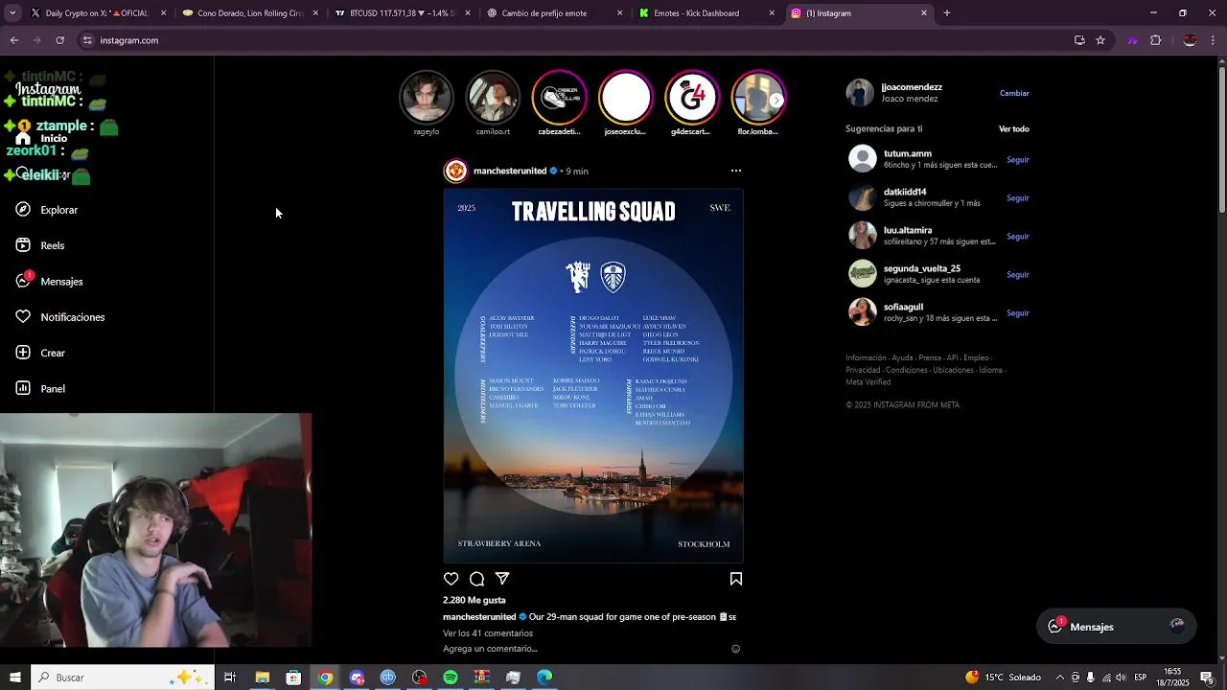Open floating Mensajes button
The height and width of the screenshot is (690, 1227).
(1117, 627)
